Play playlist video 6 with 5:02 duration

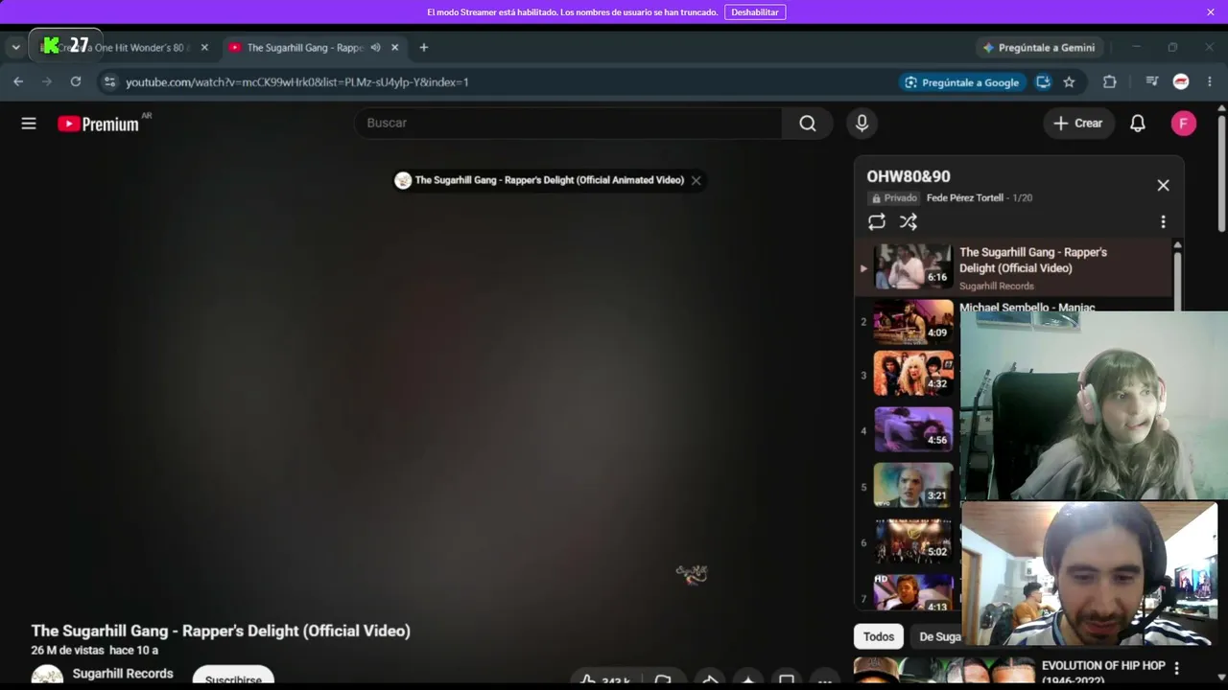pyautogui.click(x=913, y=541)
